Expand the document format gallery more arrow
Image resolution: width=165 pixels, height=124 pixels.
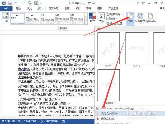pyautogui.click(x=86, y=23)
